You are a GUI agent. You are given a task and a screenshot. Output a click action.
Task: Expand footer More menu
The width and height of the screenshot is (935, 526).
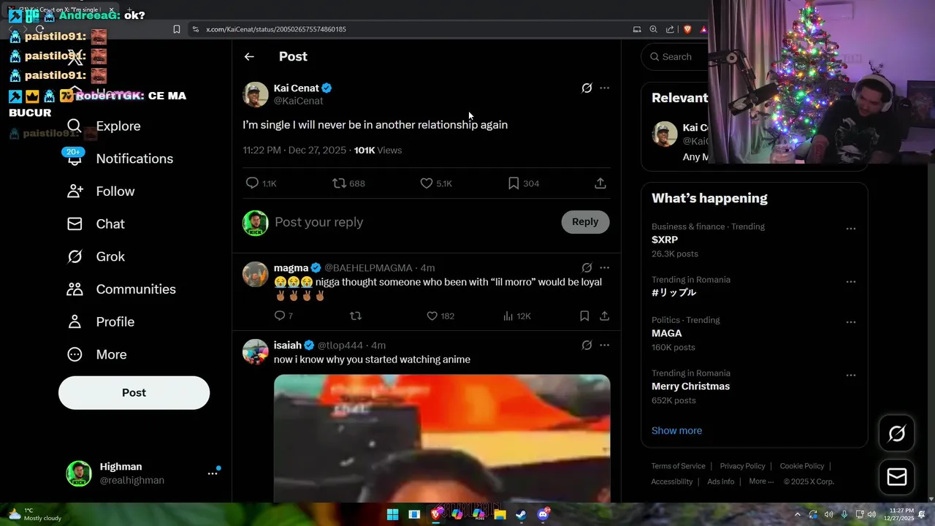click(x=761, y=481)
